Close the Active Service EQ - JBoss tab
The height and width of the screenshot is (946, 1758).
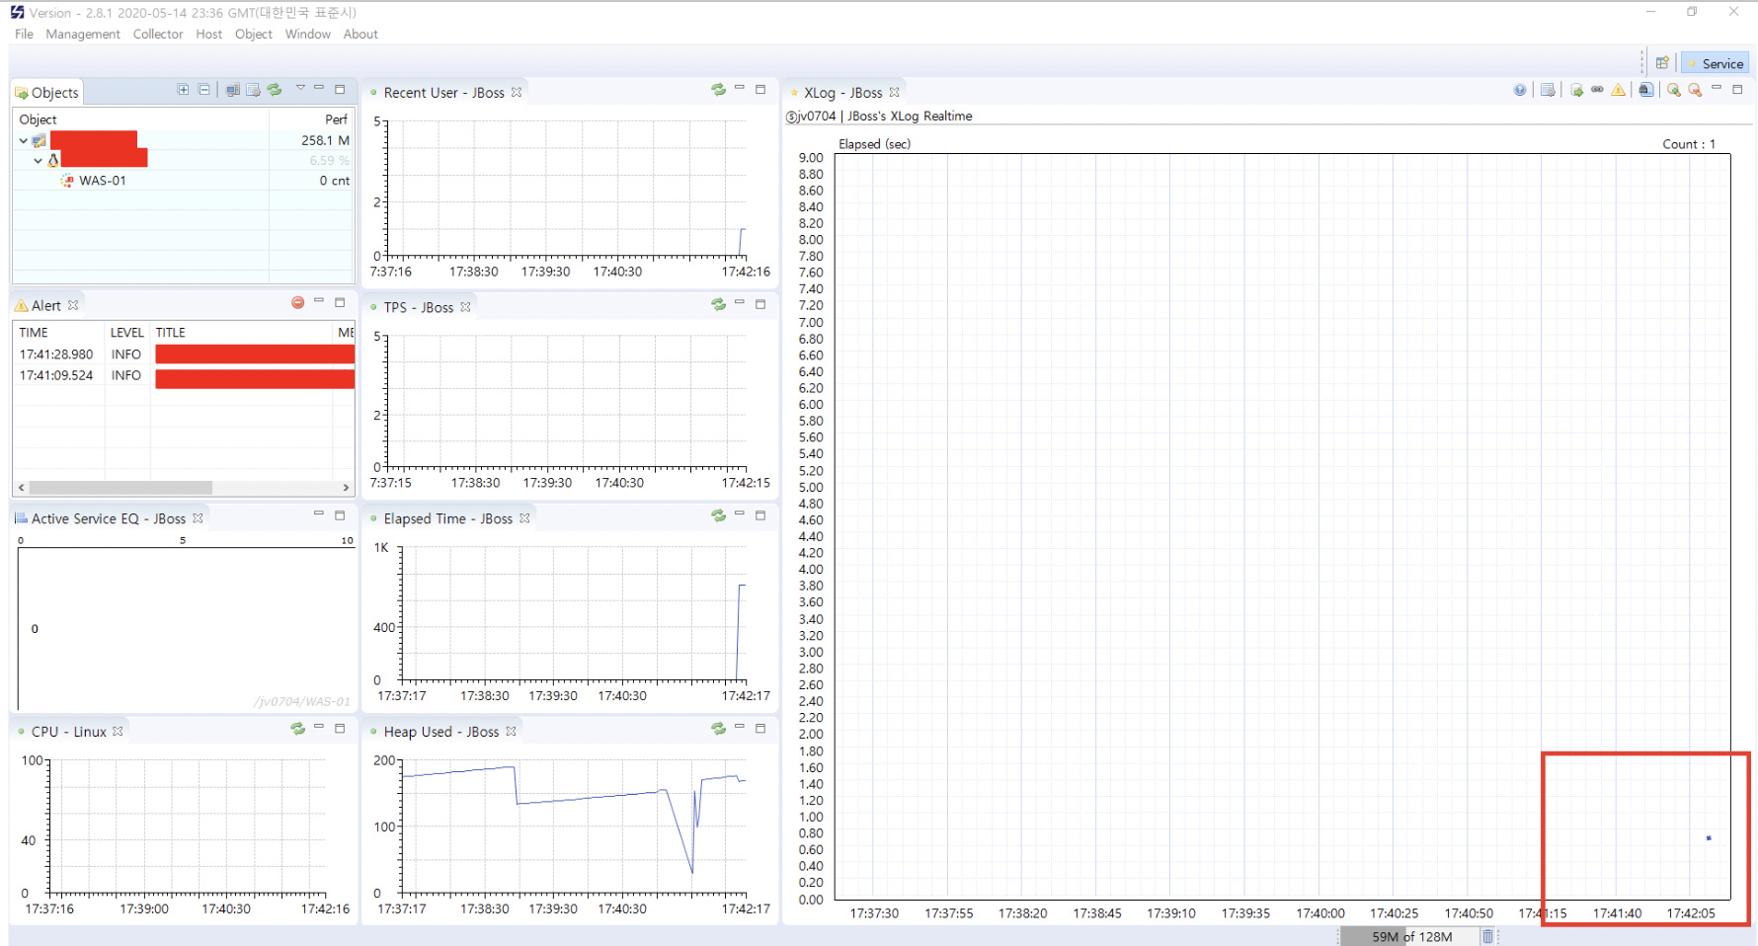click(x=198, y=518)
